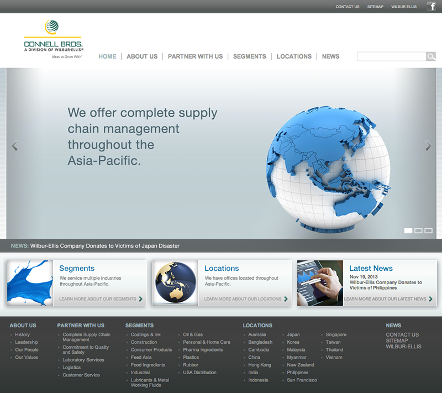Open New Zealand location footer link
Viewport: 442px width, 393px height.
[x=301, y=365]
